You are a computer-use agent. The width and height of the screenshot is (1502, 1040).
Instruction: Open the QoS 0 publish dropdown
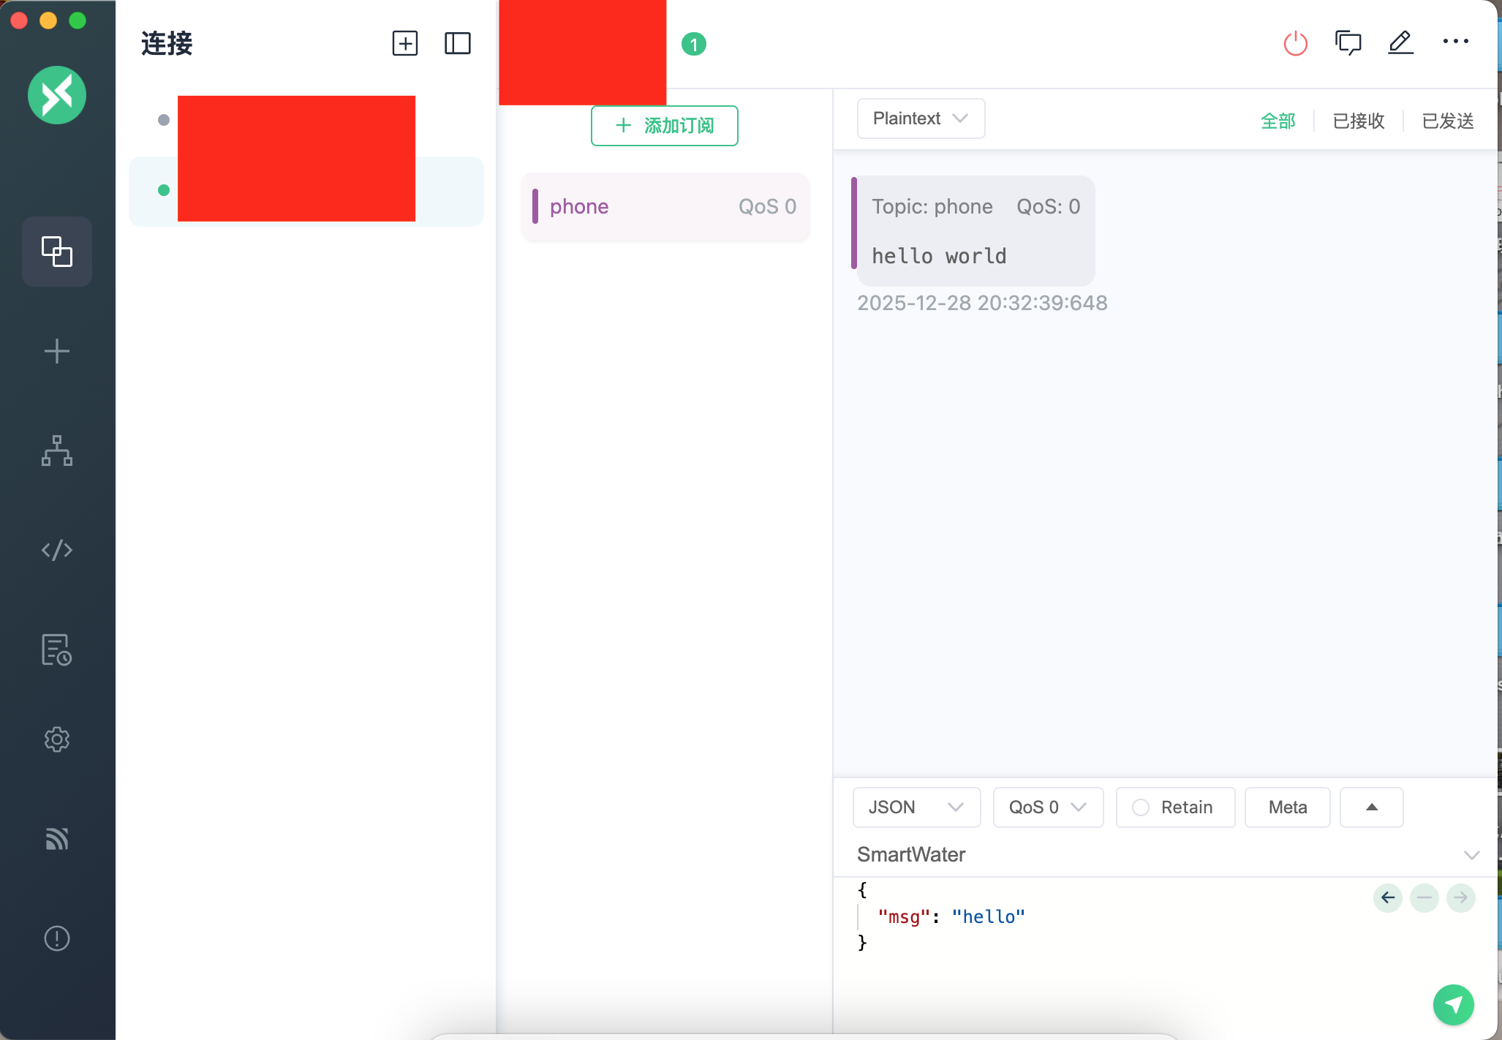(x=1047, y=807)
